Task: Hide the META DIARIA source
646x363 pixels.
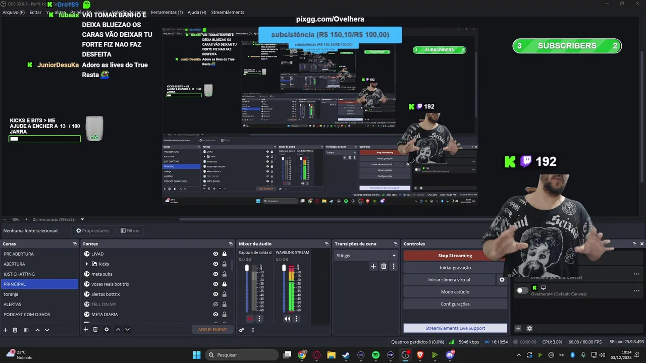Action: coord(216,315)
